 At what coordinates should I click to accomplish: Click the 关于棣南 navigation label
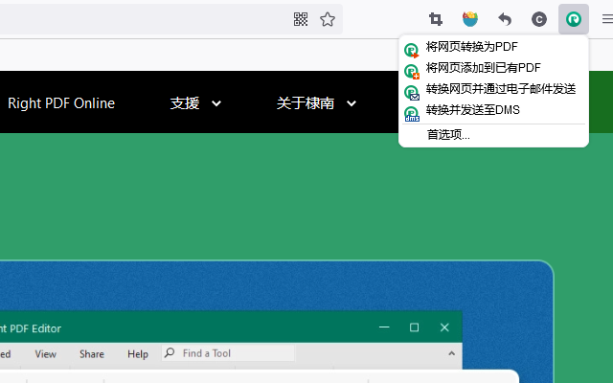(306, 103)
